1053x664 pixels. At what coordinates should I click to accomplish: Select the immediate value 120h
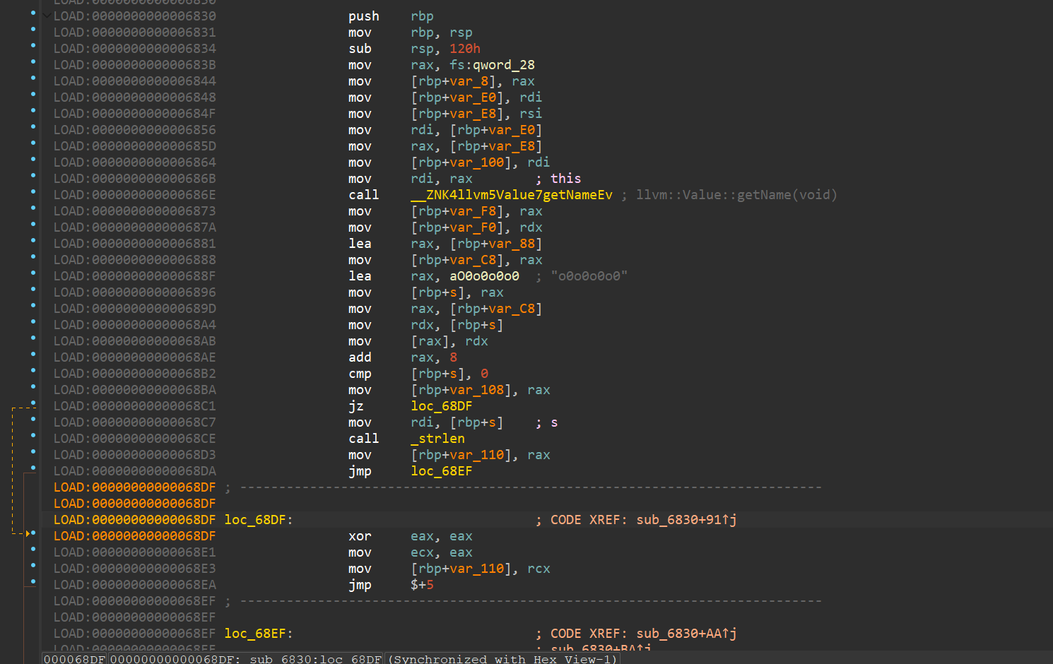click(x=464, y=49)
